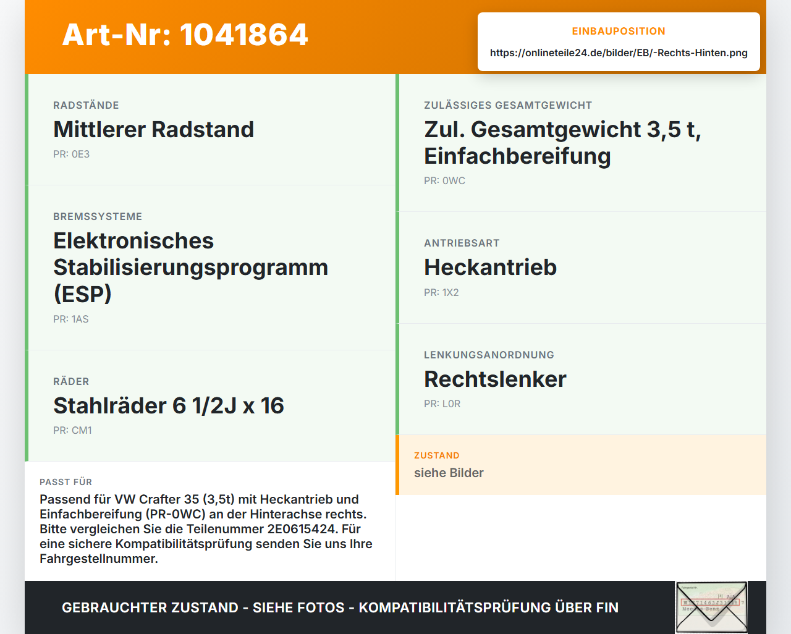Click the PR: 0E3 code
This screenshot has height=634, width=791.
71,154
